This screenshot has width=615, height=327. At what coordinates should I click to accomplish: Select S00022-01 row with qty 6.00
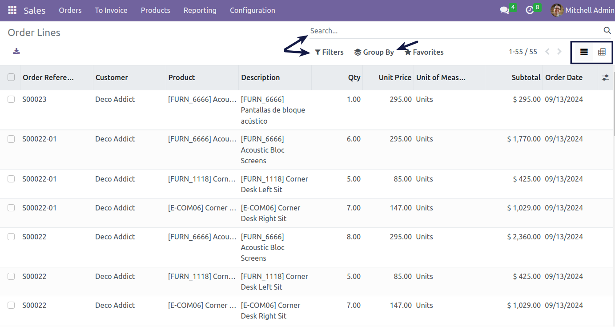[x=11, y=139]
